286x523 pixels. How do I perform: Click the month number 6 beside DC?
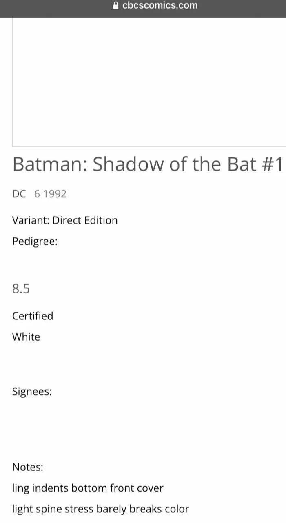[x=37, y=194]
